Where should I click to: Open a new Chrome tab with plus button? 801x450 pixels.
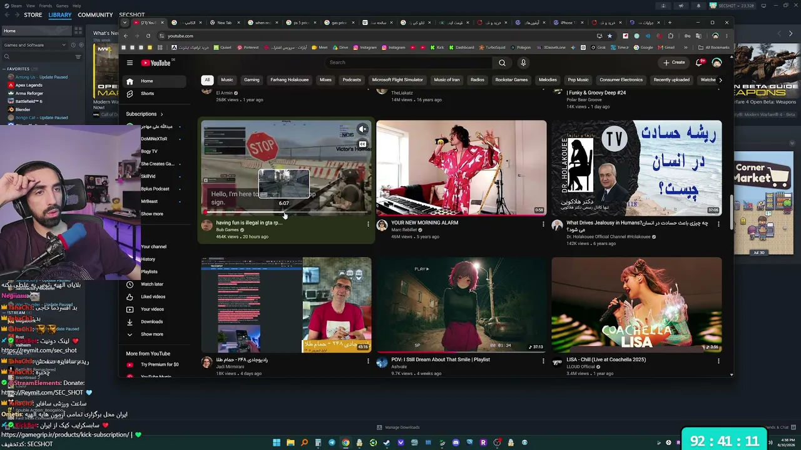670,22
